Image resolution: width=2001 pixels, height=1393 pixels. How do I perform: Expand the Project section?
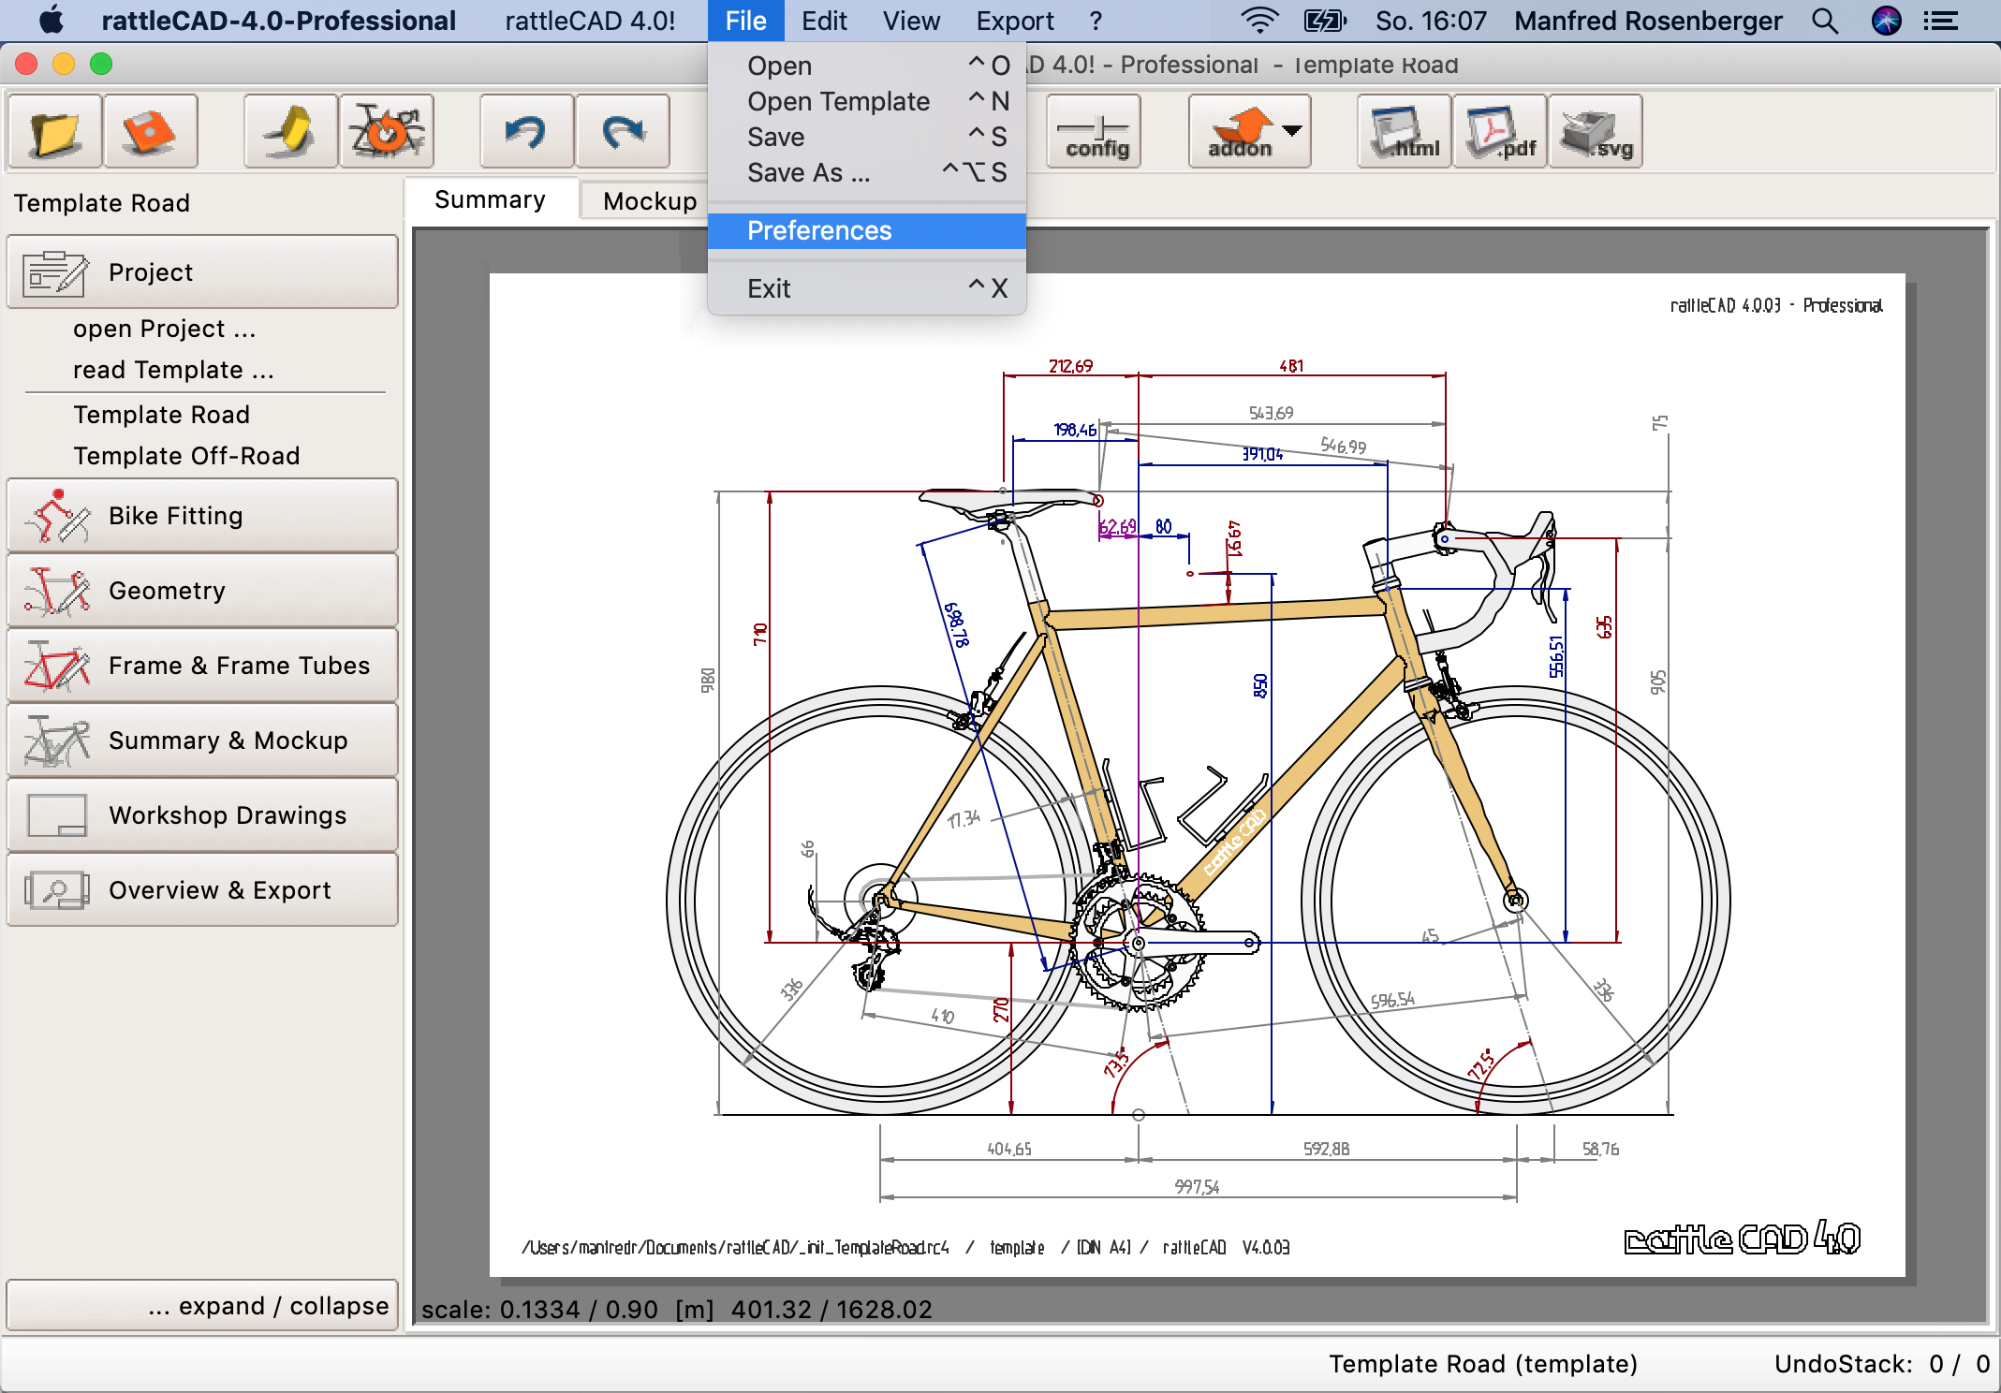coord(202,272)
